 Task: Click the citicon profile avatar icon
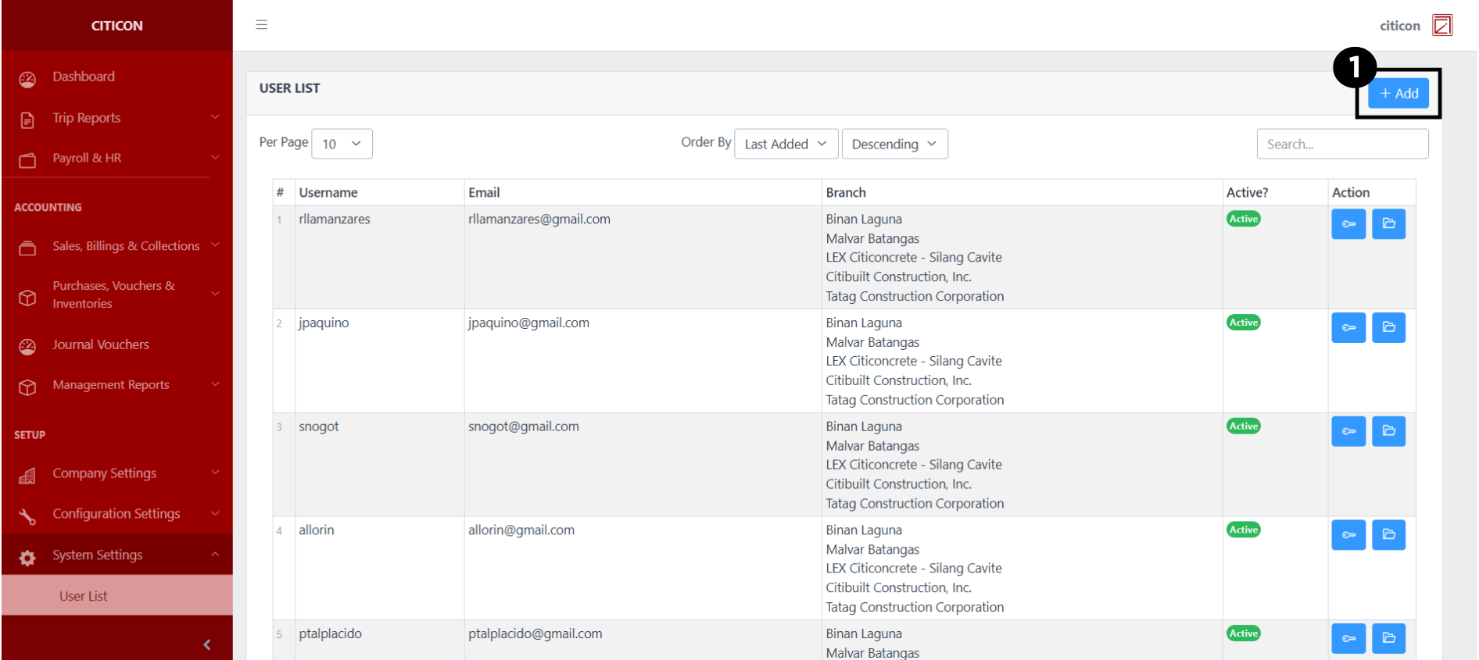(x=1441, y=26)
